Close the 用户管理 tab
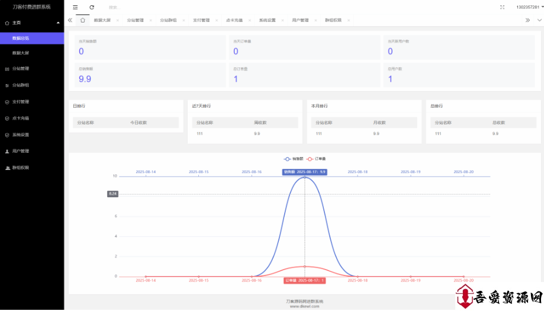The height and width of the screenshot is (311, 544). 316,21
